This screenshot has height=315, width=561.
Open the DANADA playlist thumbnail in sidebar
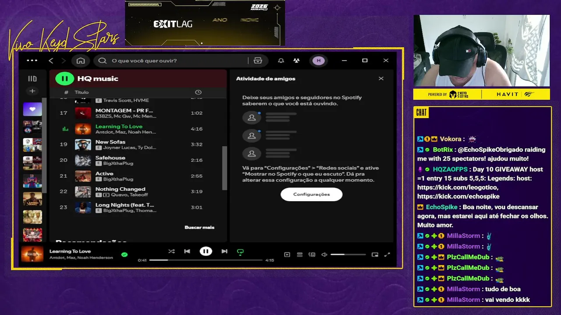click(32, 235)
